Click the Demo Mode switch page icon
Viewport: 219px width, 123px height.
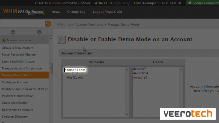[62, 40]
